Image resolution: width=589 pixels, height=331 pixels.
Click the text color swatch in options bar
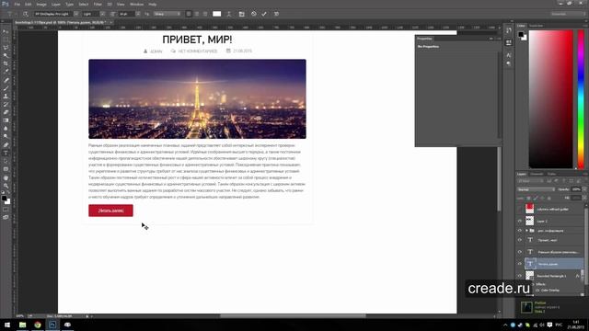(217, 14)
